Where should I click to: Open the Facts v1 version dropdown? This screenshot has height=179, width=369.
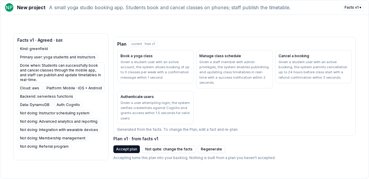click(x=353, y=7)
